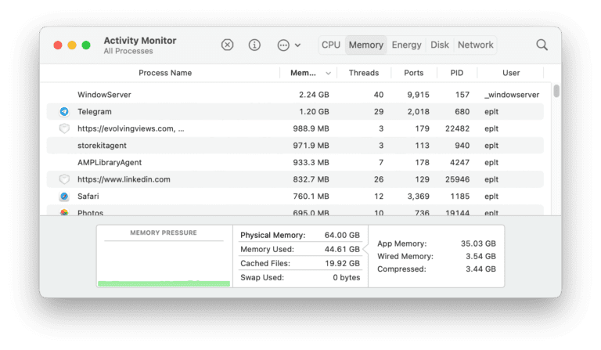Click the PID 25946 cell
Image resolution: width=601 pixels, height=350 pixels.
[x=457, y=179]
